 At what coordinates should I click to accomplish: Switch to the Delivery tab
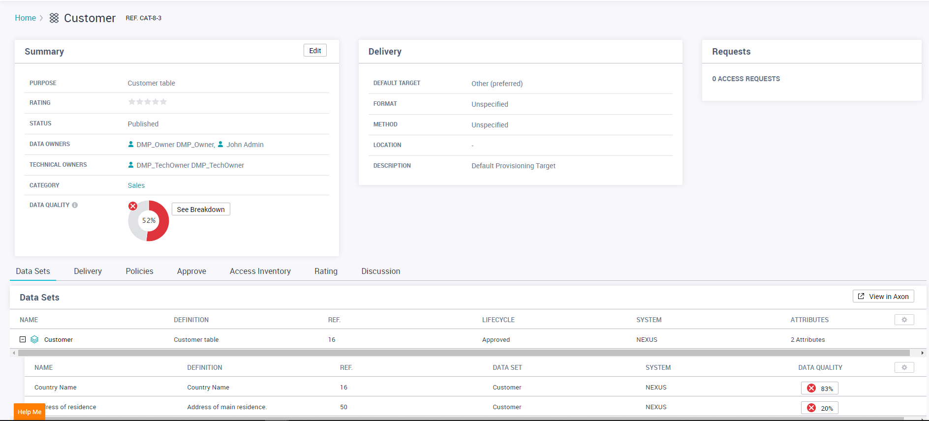[88, 271]
